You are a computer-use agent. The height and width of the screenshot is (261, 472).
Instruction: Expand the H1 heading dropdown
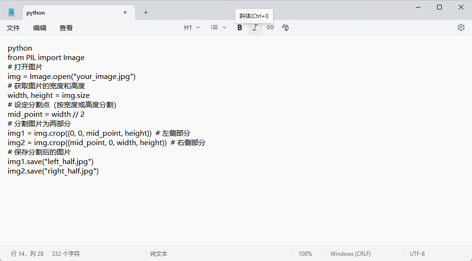point(192,27)
